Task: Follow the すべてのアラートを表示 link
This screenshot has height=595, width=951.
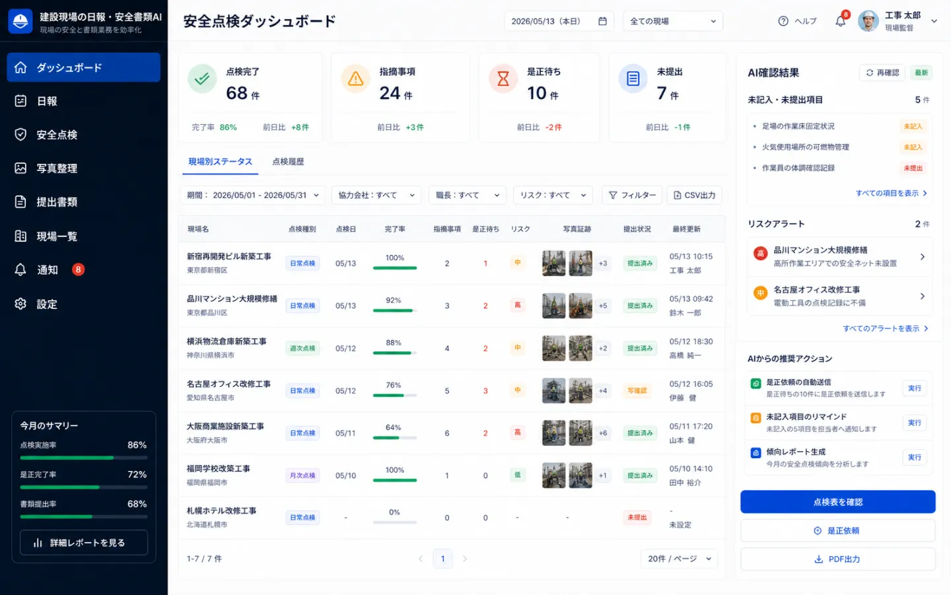Action: pyautogui.click(x=886, y=328)
